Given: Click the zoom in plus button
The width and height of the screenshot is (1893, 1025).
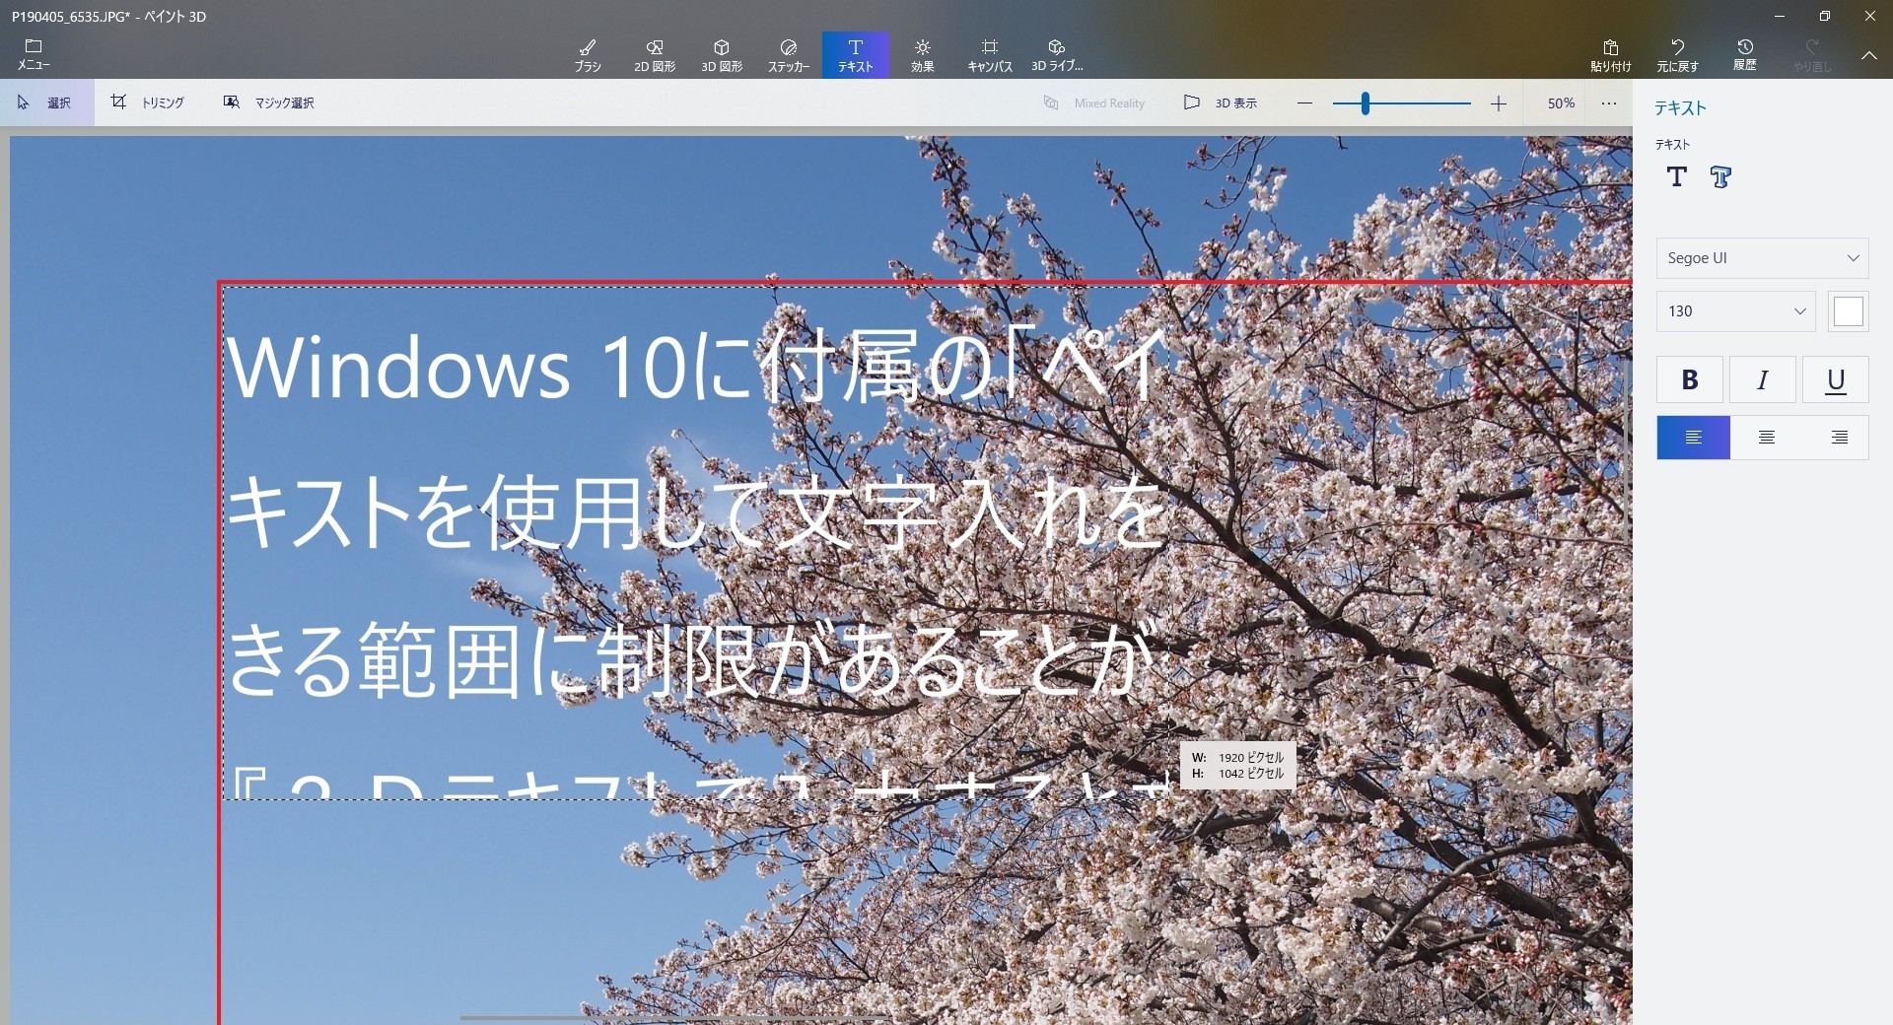Looking at the screenshot, I should tap(1499, 103).
